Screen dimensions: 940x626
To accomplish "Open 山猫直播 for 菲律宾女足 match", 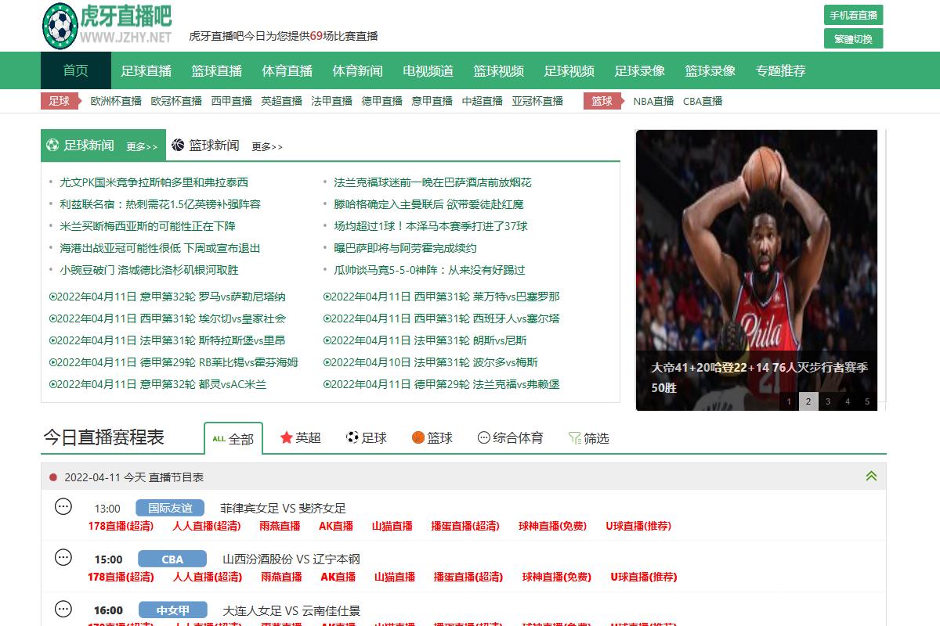I will coord(392,526).
